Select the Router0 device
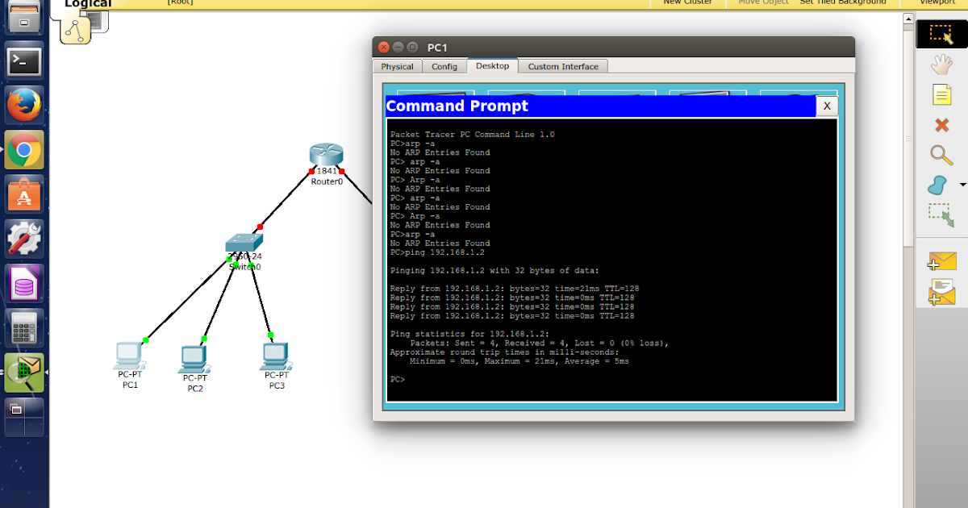This screenshot has width=968, height=508. [x=326, y=156]
